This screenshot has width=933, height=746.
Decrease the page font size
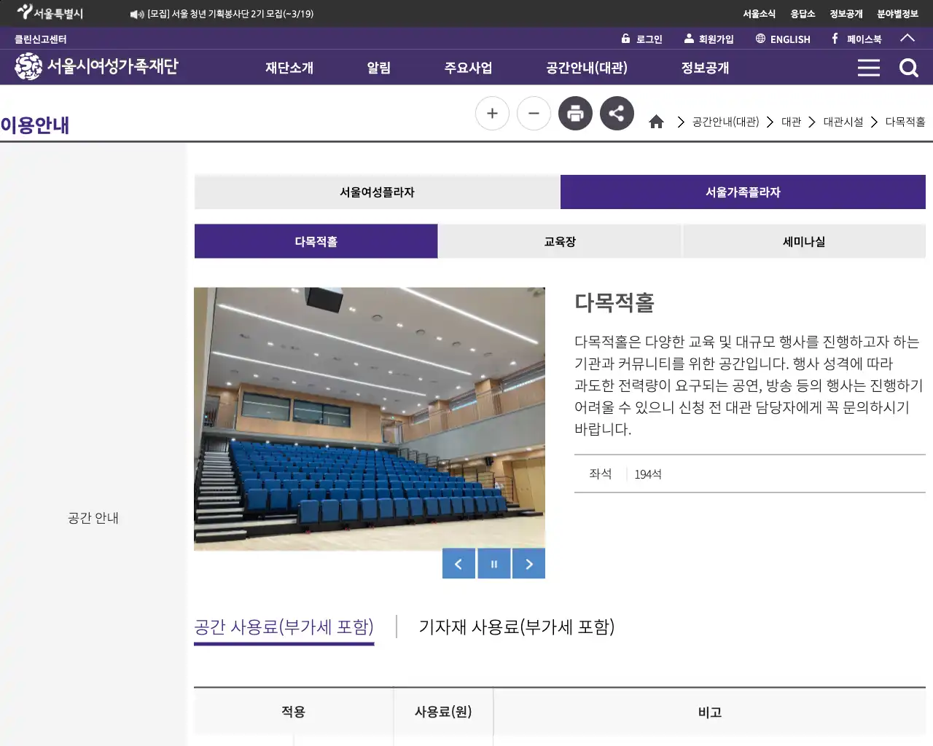pyautogui.click(x=534, y=113)
